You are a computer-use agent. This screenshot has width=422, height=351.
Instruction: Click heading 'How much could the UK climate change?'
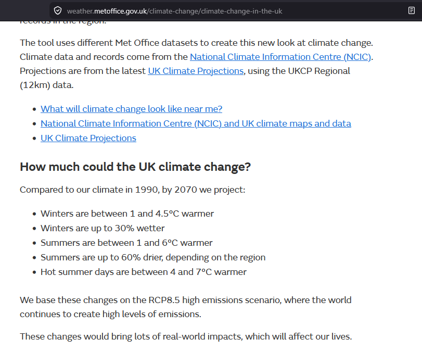pyautogui.click(x=135, y=167)
